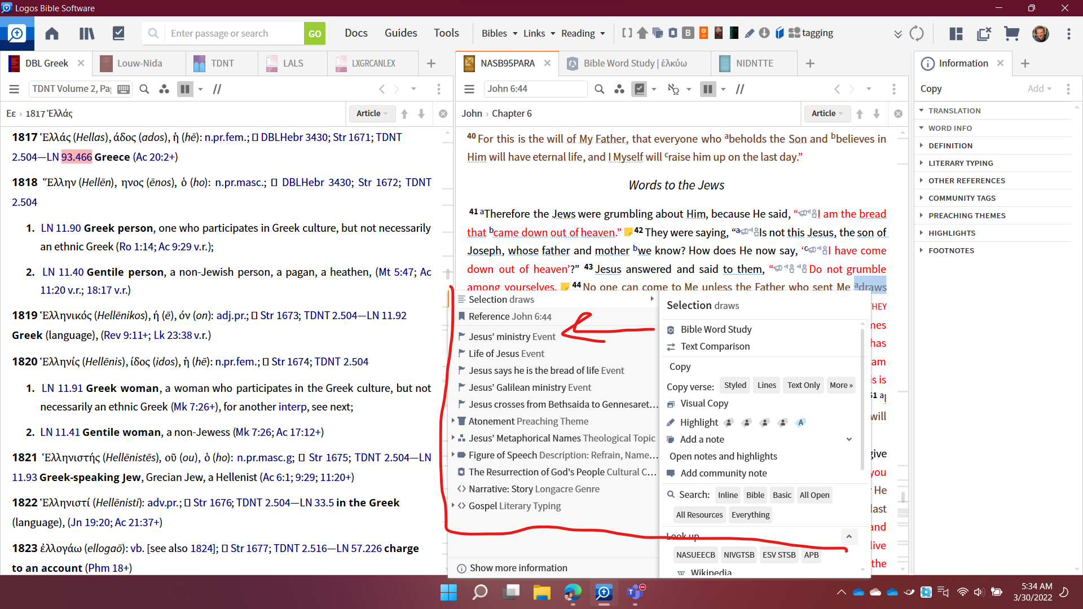Jump to next article in NASB95PARA
This screenshot has width=1083, height=609.
pos(877,113)
